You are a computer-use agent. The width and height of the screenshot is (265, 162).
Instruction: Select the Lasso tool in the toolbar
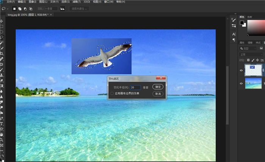2,37
